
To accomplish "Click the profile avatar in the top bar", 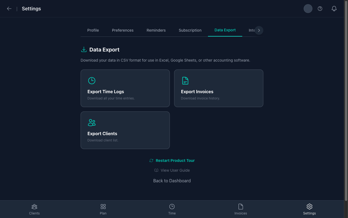I will pos(308,8).
